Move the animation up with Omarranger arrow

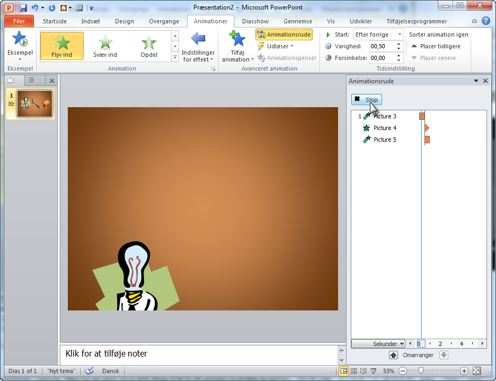(x=393, y=355)
